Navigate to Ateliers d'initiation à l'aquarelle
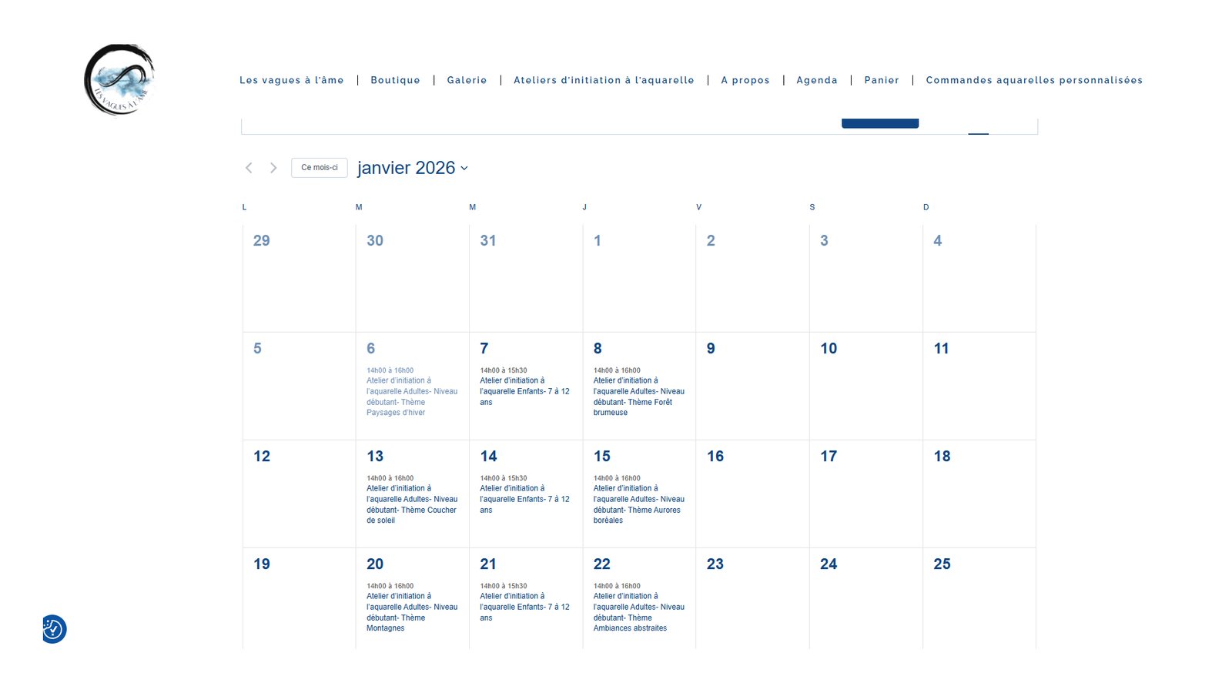This screenshot has width=1232, height=693. (x=604, y=80)
